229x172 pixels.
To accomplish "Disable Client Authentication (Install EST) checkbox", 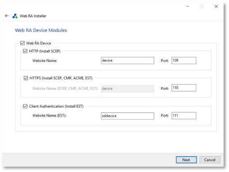I will [x=25, y=106].
